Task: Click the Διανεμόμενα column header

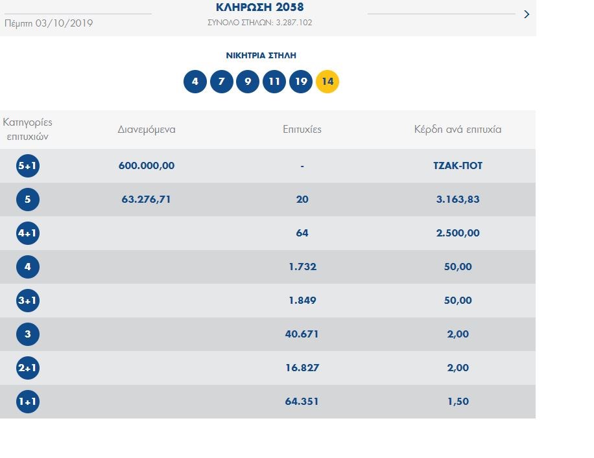Action: pyautogui.click(x=147, y=130)
